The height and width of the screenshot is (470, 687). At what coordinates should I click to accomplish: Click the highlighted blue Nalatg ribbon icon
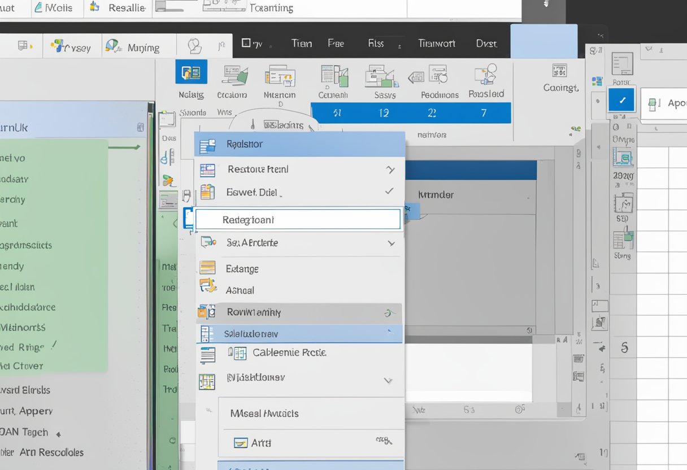coord(191,73)
